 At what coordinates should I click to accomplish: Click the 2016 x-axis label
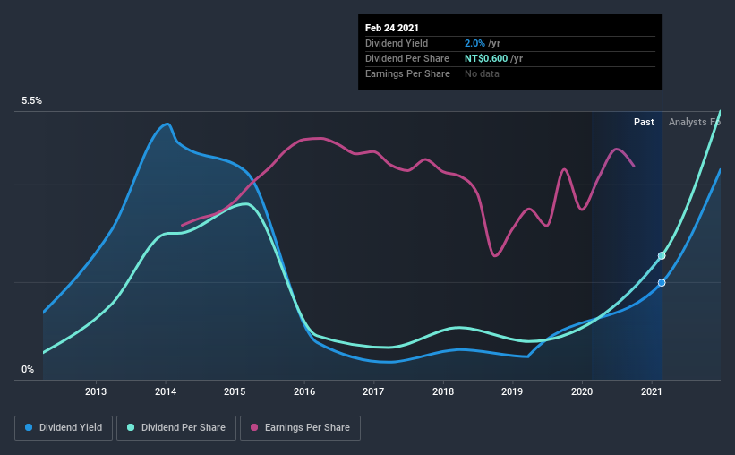[x=304, y=391]
